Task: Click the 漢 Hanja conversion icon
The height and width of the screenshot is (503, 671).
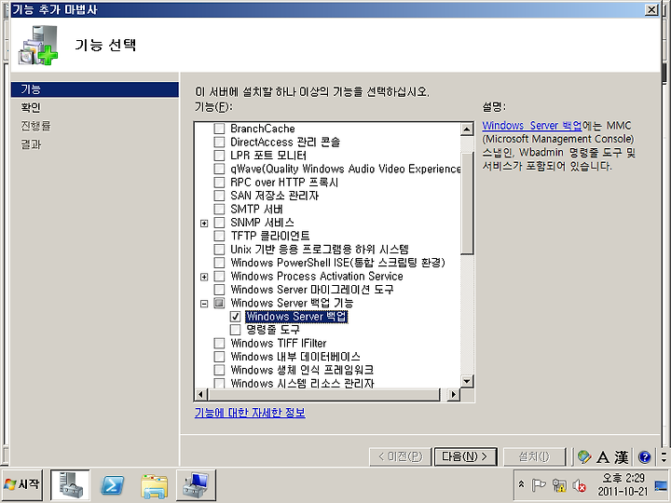Action: point(622,456)
